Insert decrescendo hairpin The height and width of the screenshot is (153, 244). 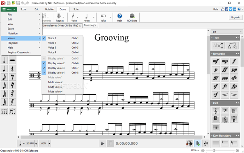234,95
